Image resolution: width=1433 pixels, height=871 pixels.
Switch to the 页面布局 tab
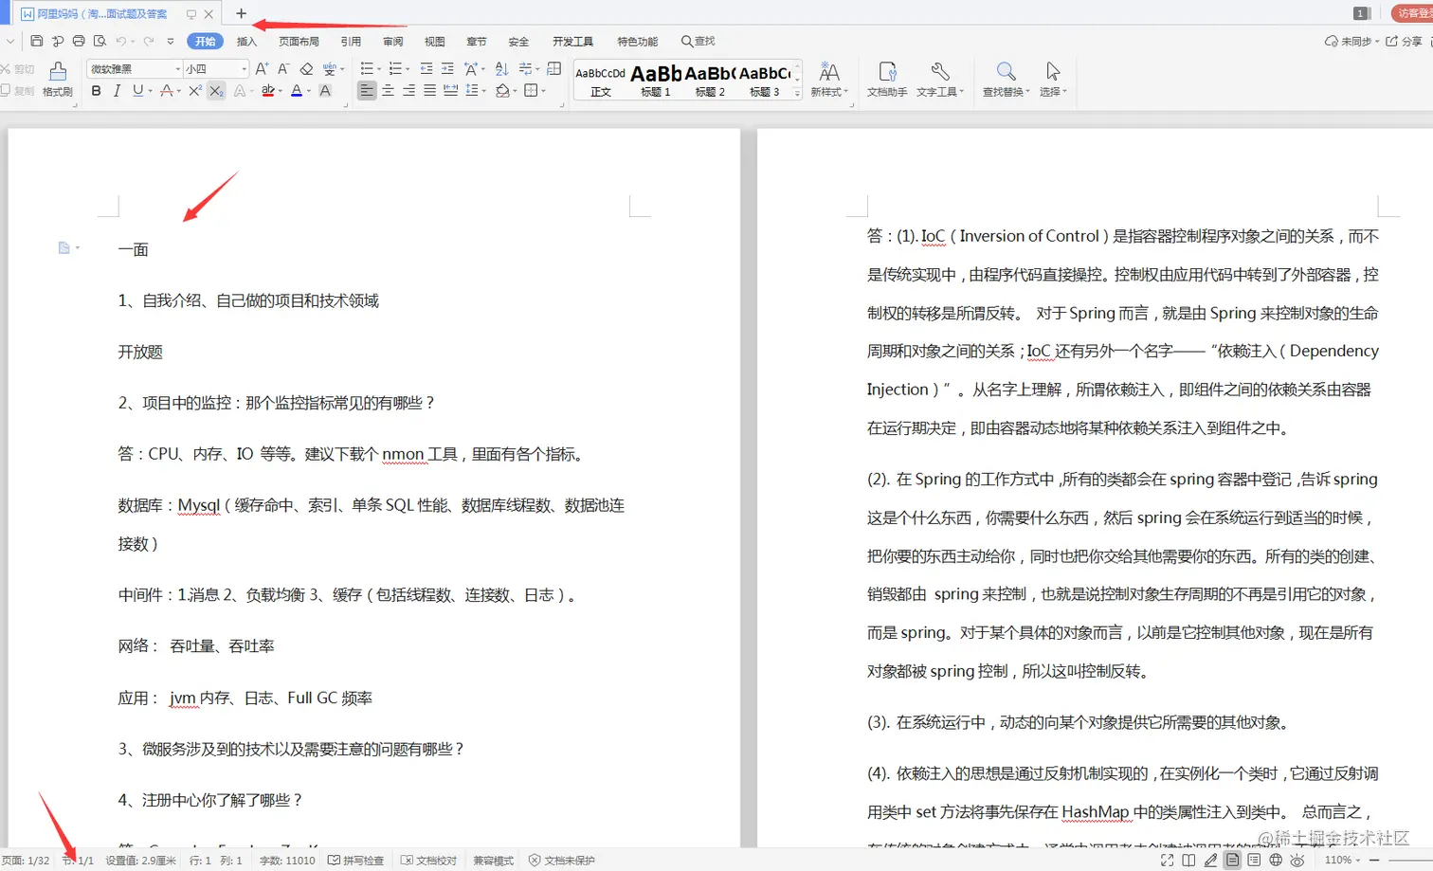(x=299, y=42)
